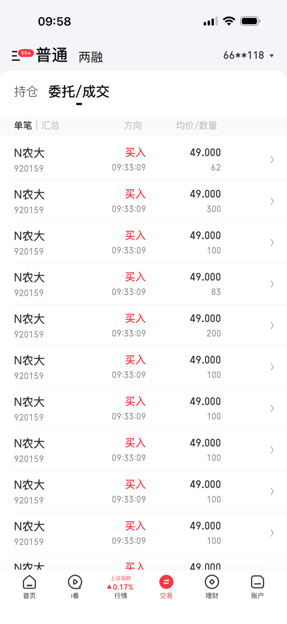Image resolution: width=287 pixels, height=624 pixels.
Task: Tap the 首页 home icon
Action: (x=29, y=587)
